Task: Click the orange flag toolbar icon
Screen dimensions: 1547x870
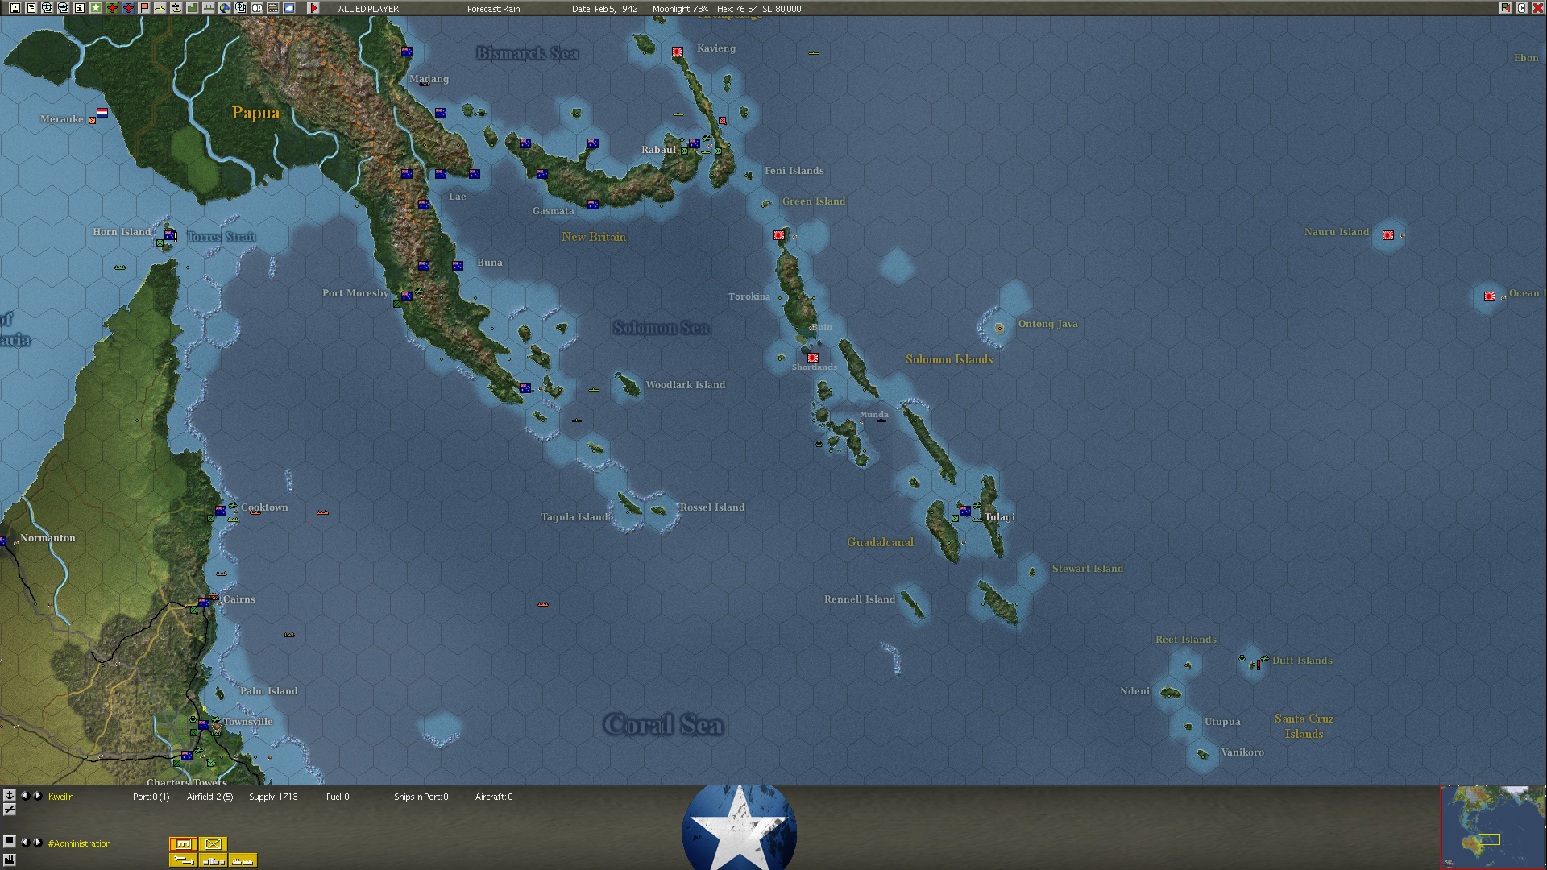Action: click(144, 8)
